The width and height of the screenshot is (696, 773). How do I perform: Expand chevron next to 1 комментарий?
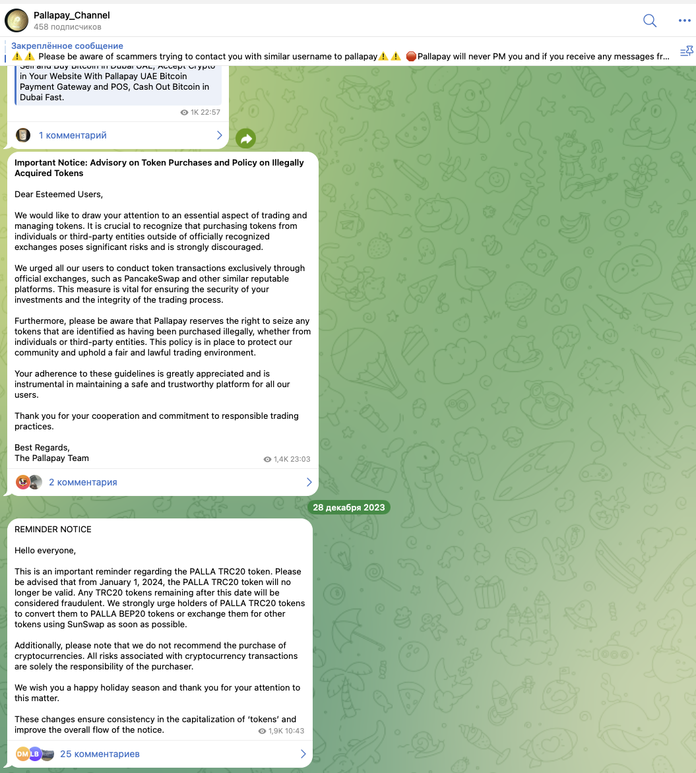[x=220, y=135]
